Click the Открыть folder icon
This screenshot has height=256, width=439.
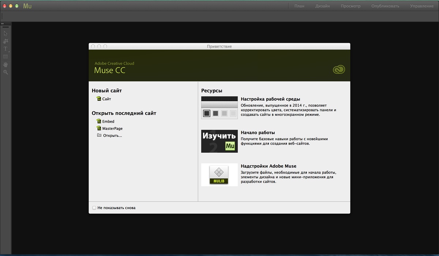tap(99, 135)
